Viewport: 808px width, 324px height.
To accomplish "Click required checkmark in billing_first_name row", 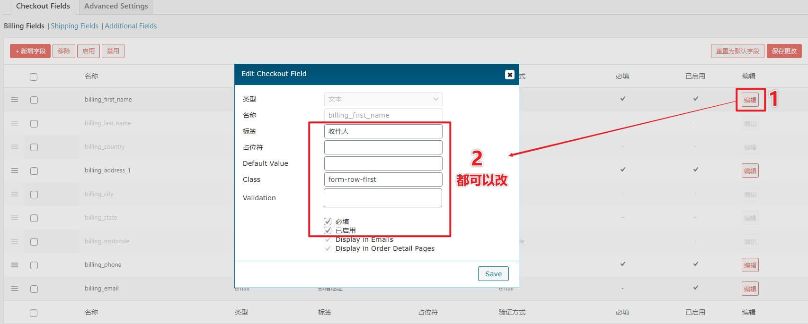I will tap(623, 99).
